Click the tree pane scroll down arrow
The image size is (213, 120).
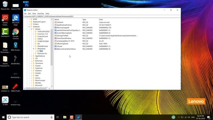pos(52,86)
